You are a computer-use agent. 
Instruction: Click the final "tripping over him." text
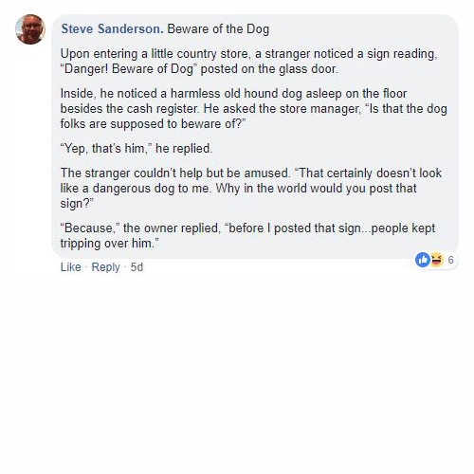(x=109, y=244)
